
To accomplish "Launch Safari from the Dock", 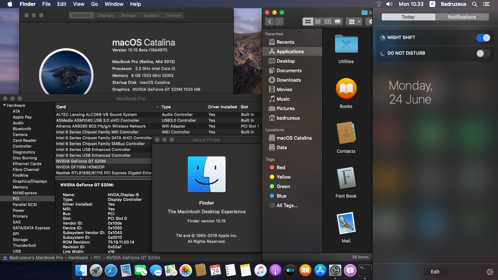I will [x=111, y=270].
